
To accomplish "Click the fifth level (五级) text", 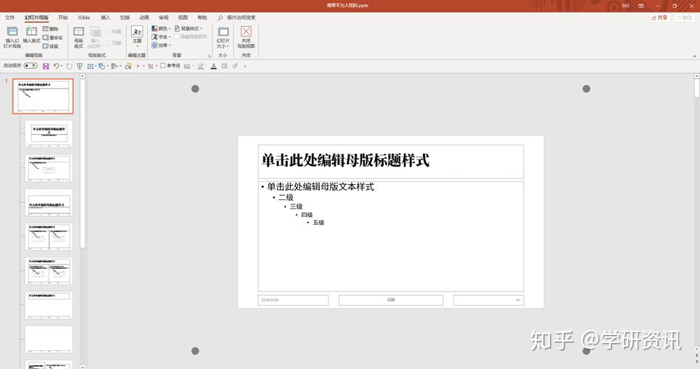I will (318, 223).
